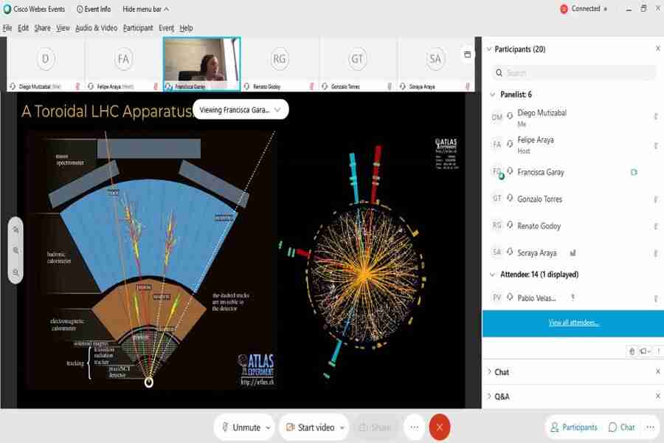Open View all attendees link

pos(574,323)
